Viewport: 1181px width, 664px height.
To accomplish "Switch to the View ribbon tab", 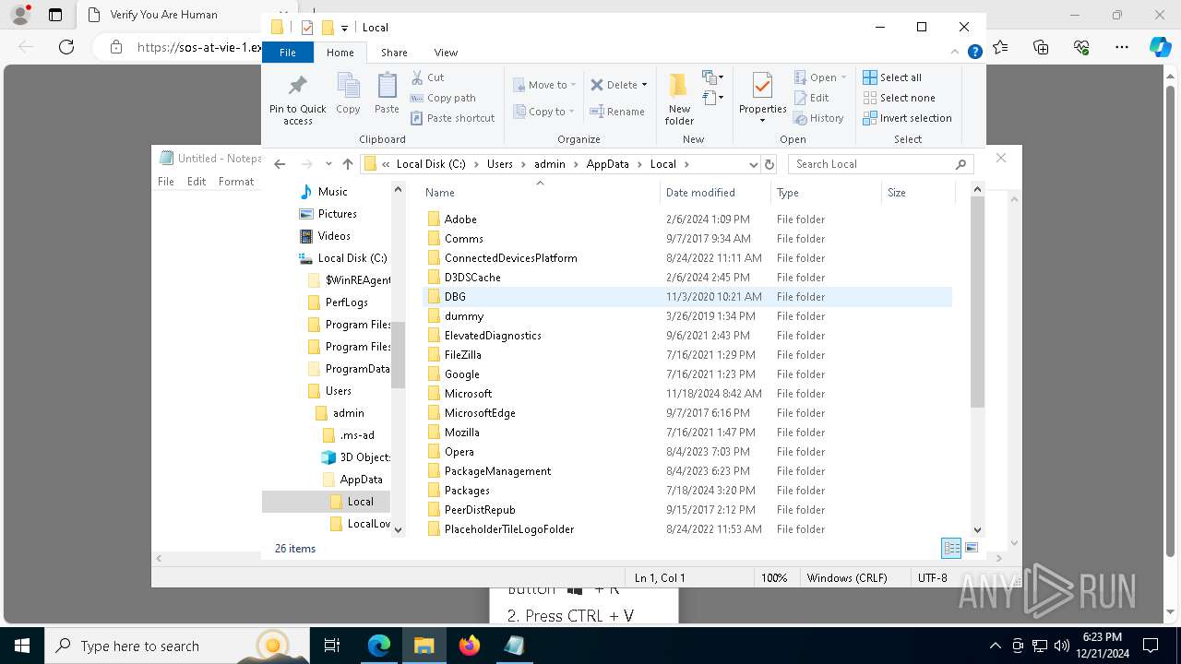I will pyautogui.click(x=446, y=53).
